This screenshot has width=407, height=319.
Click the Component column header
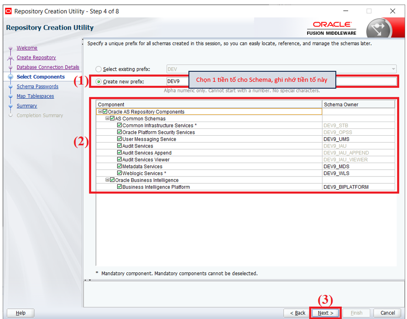(x=209, y=104)
